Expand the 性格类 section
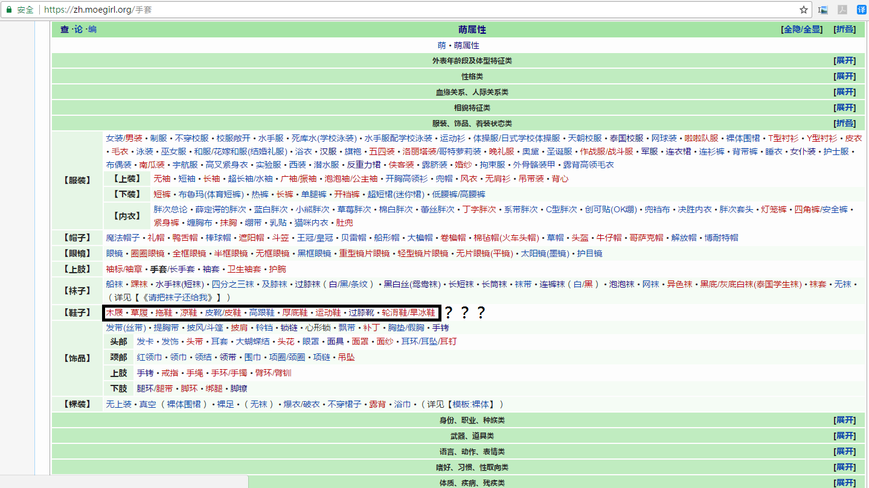The width and height of the screenshot is (869, 488). click(843, 76)
